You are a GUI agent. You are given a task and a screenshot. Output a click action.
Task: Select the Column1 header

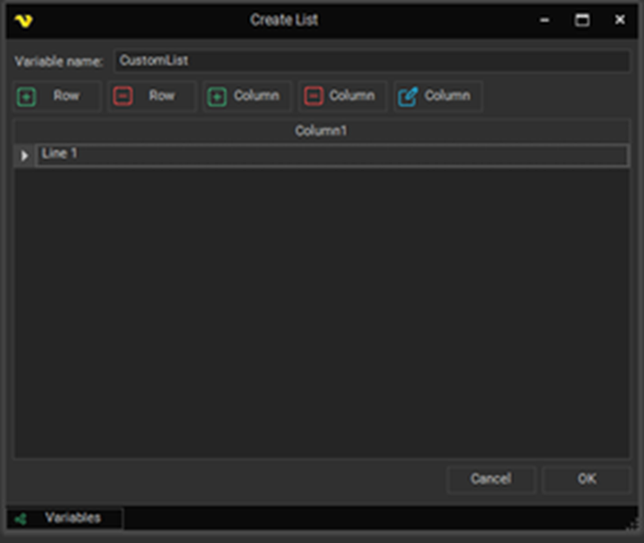coord(322,131)
